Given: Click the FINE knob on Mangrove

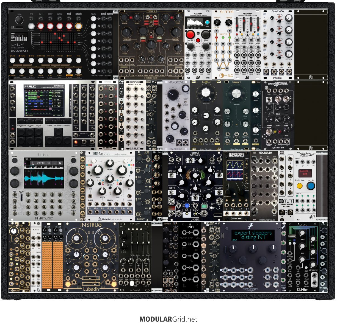Looking at the screenshot, I should point(186,88).
